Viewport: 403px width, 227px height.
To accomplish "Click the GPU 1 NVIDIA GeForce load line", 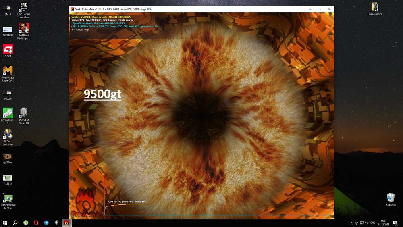I will pyautogui.click(x=114, y=26).
